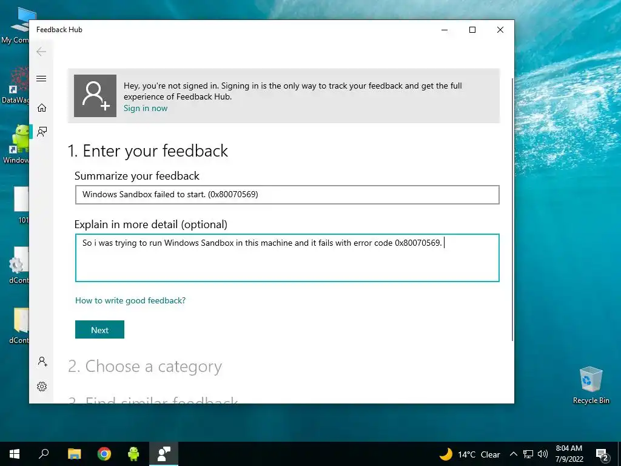621x466 pixels.
Task: Click the Feedback Hub vertical scrollbar
Action: click(x=512, y=209)
